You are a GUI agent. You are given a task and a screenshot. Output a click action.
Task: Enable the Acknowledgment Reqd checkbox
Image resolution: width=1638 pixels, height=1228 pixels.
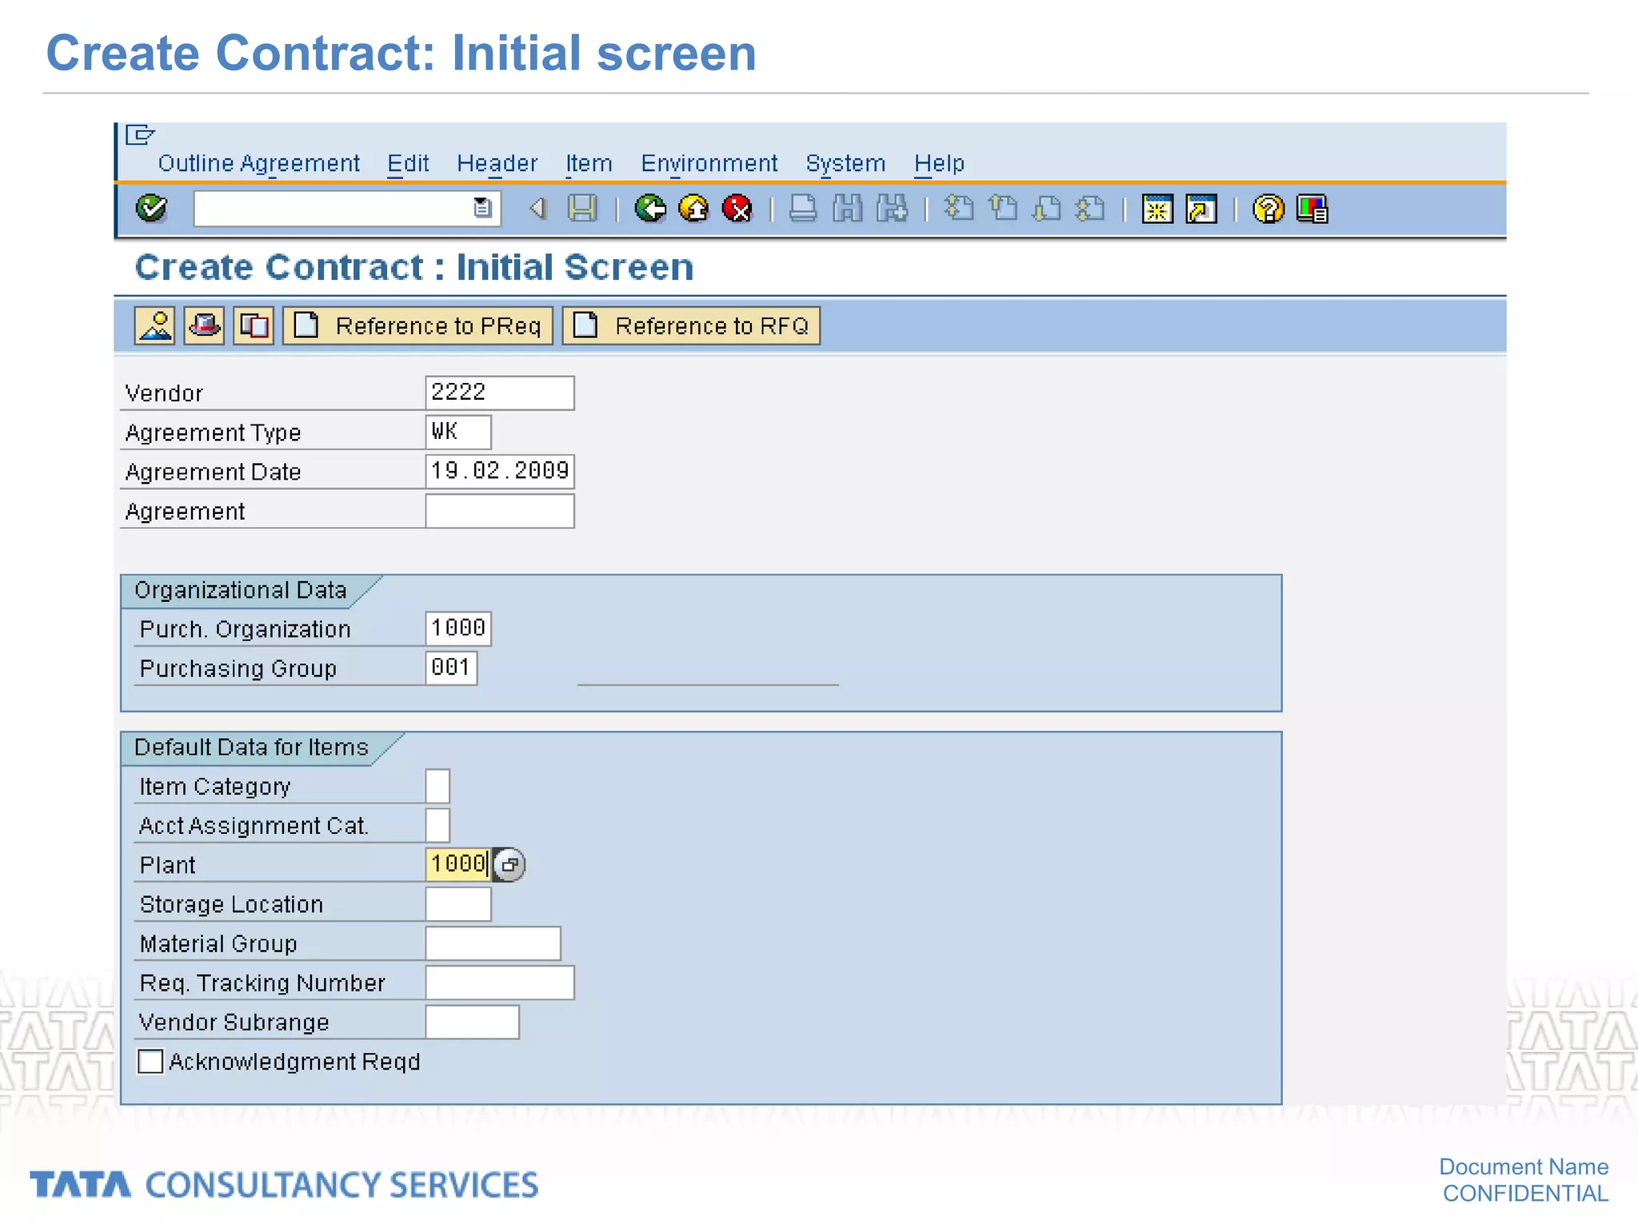[150, 1062]
